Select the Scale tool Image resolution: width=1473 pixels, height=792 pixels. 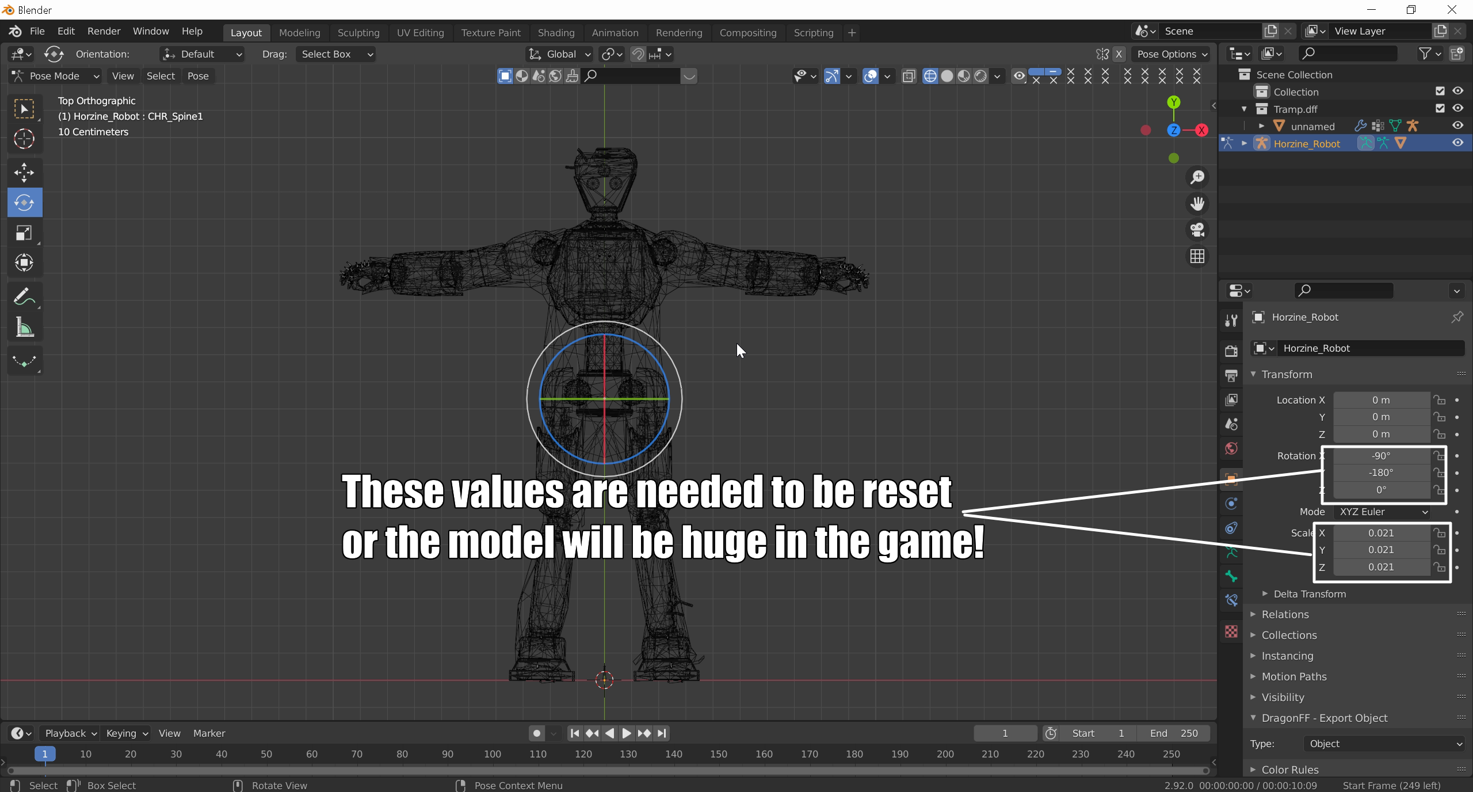coord(24,233)
